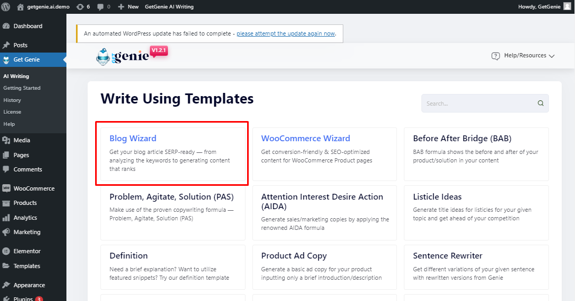The height and width of the screenshot is (301, 575).
Task: Open the getgenie.ai.demo home icon
Action: [x=21, y=6]
